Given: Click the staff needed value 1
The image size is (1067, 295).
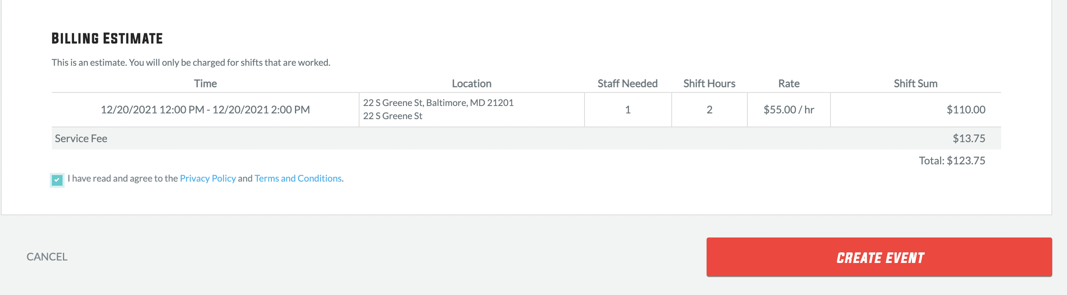Looking at the screenshot, I should (628, 110).
